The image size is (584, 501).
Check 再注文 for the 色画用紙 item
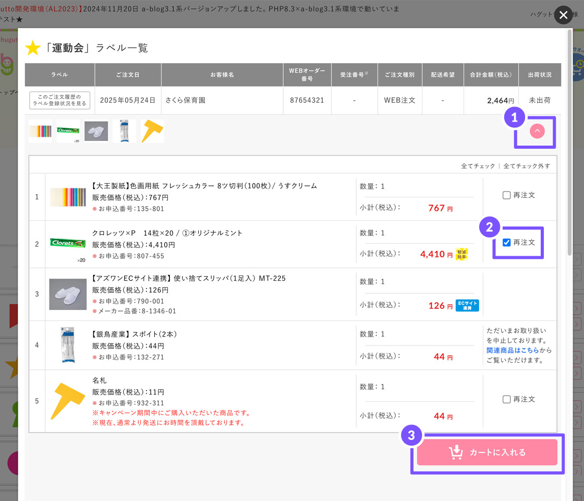(507, 195)
